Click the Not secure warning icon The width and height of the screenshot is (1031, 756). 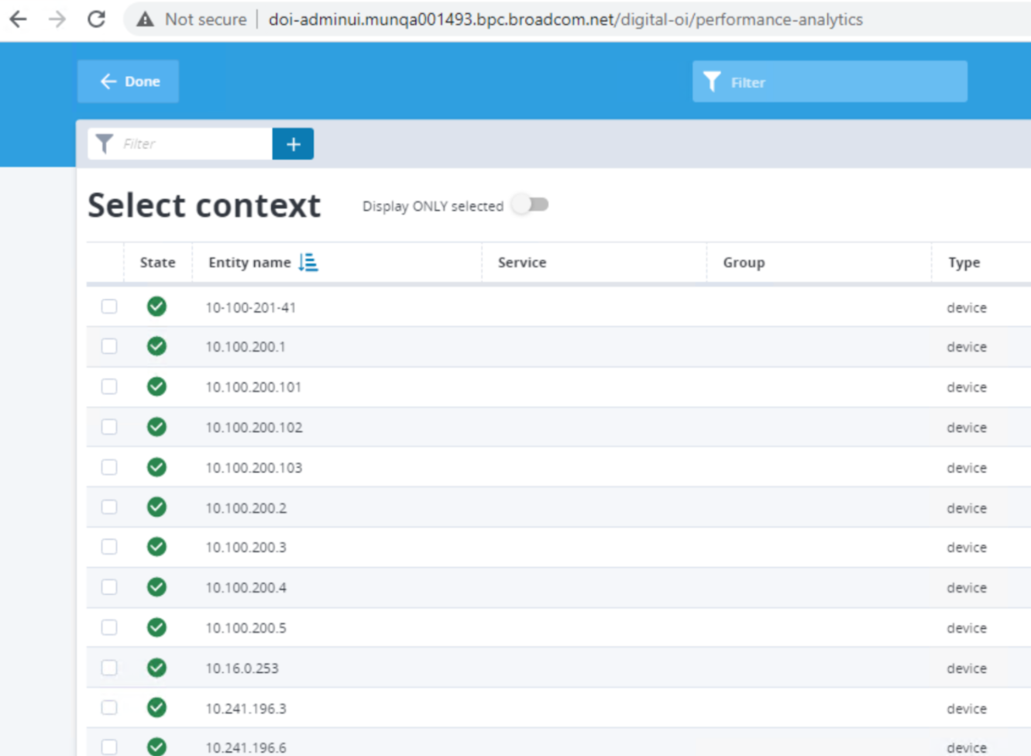145,20
